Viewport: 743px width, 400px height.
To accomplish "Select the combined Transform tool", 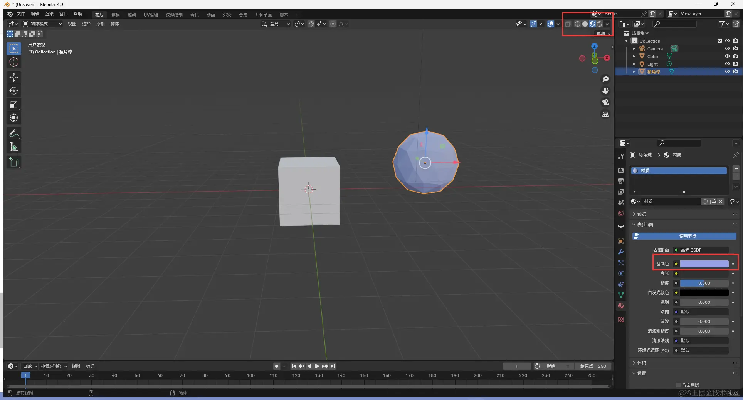I will (14, 118).
